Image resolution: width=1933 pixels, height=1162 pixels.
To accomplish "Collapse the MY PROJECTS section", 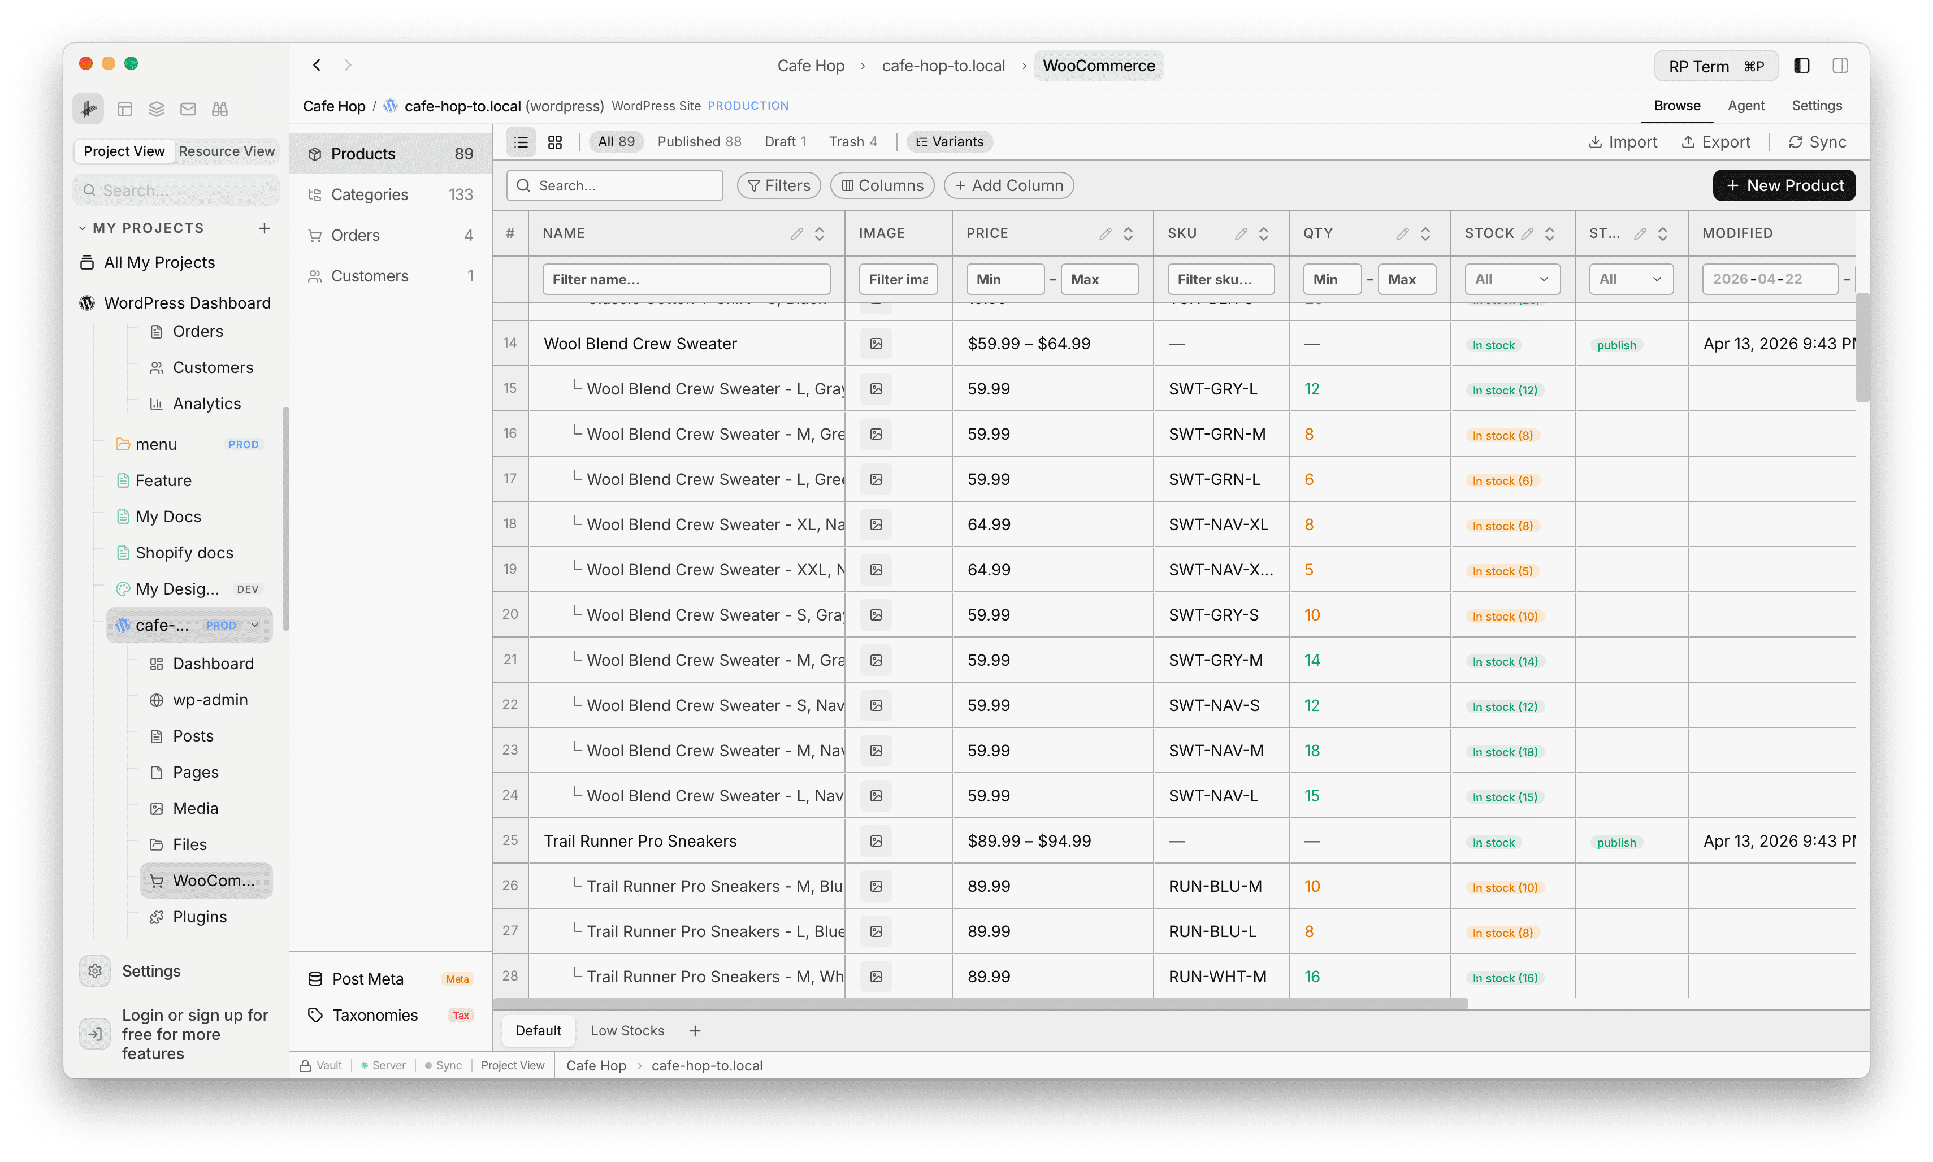I will tap(84, 227).
